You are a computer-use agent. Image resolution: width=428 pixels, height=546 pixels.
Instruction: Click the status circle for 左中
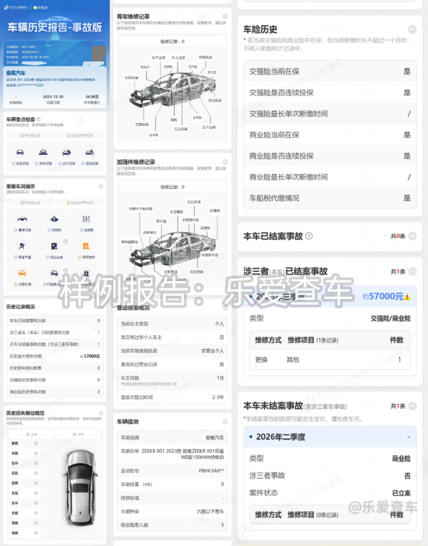(x=36, y=503)
